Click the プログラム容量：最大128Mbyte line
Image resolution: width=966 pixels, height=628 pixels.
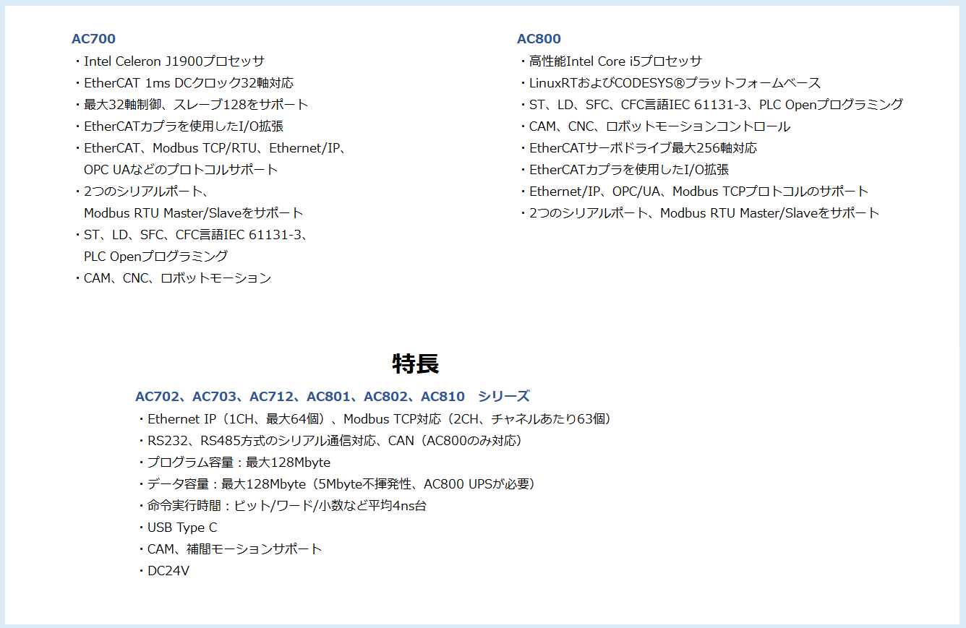(234, 463)
